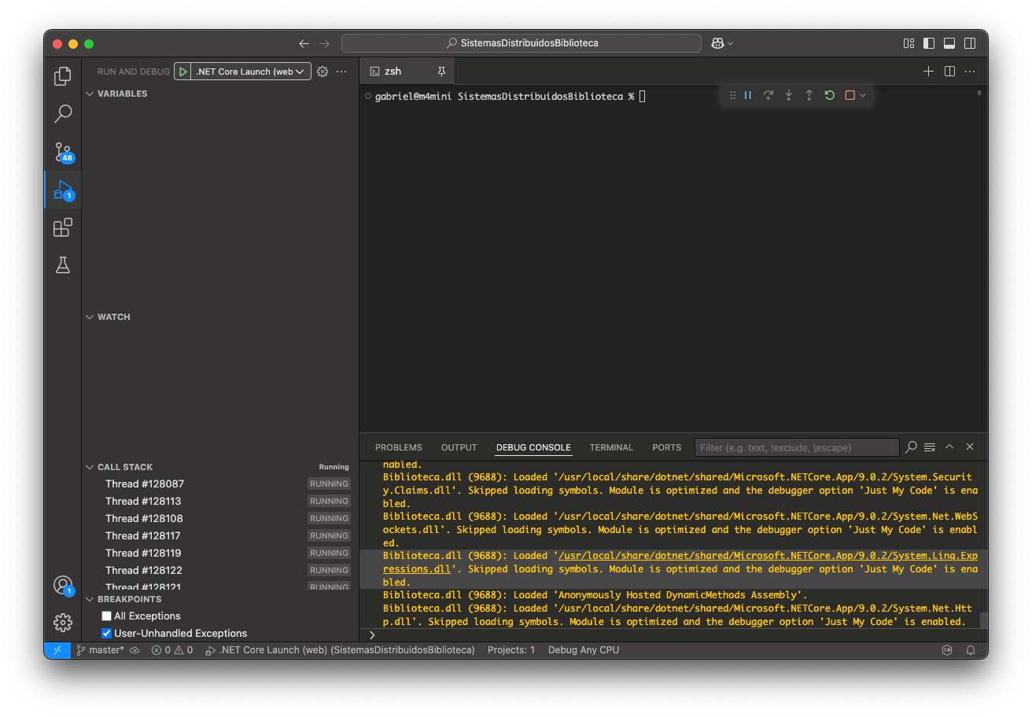Pause the debugger from debug toolbar
The width and height of the screenshot is (1032, 717).
(748, 95)
